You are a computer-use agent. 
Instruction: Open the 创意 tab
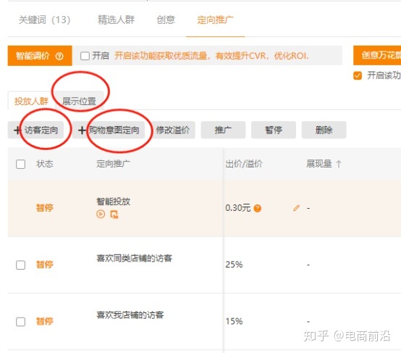click(x=166, y=20)
